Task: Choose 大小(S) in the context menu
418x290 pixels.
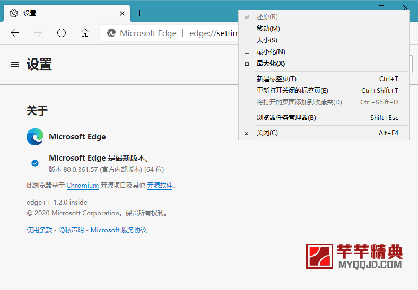Action: 324,40
